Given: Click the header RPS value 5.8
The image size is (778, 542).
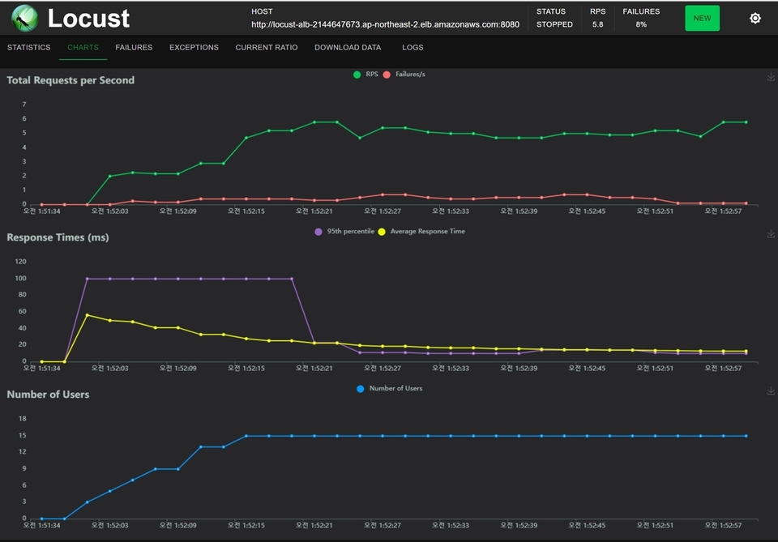Looking at the screenshot, I should tap(597, 24).
